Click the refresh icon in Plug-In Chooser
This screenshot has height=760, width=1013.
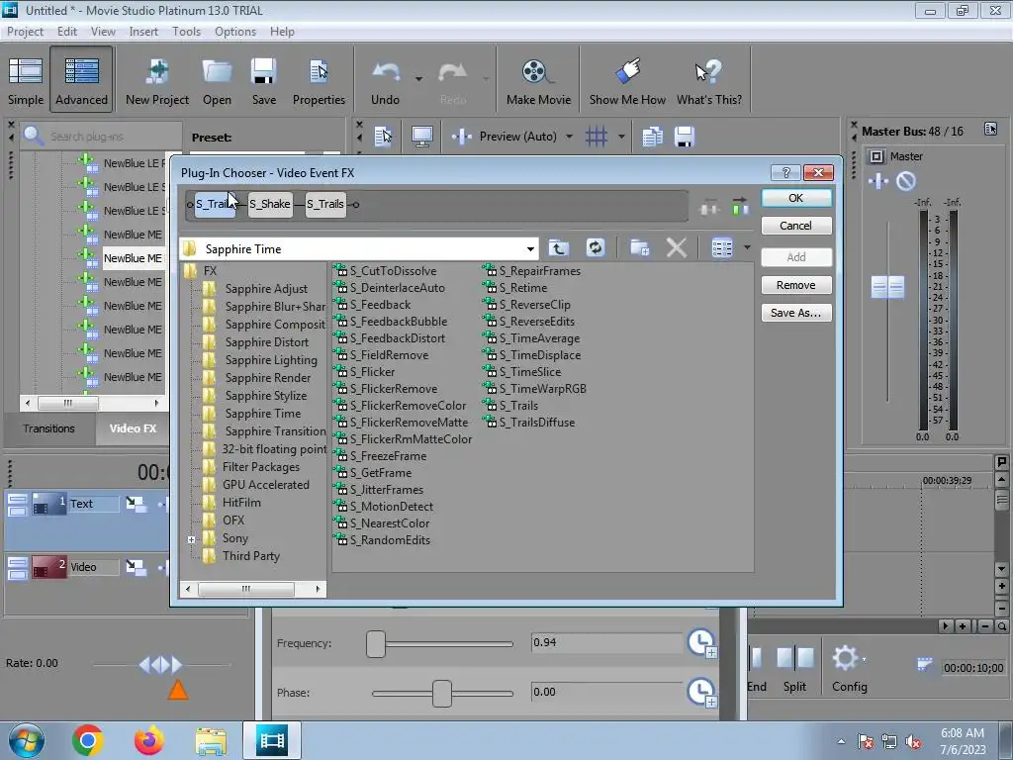[x=595, y=247]
